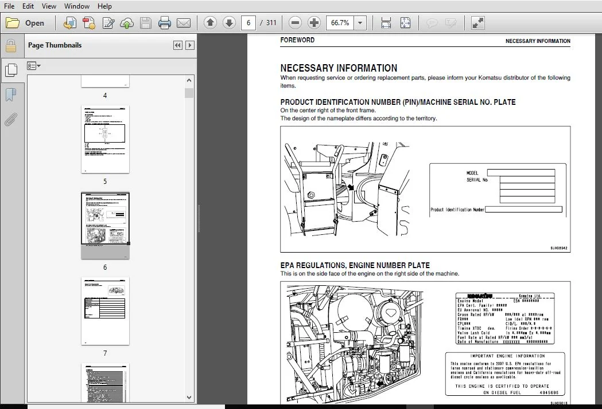Click the Print icon
Image resolution: width=602 pixels, height=409 pixels.
pos(164,23)
